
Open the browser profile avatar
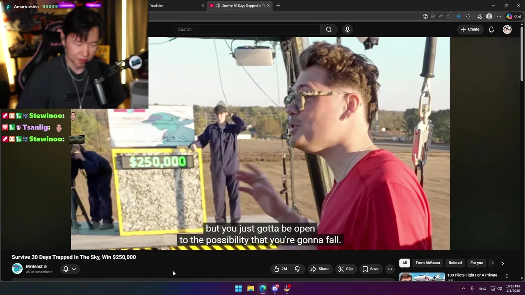(489, 16)
